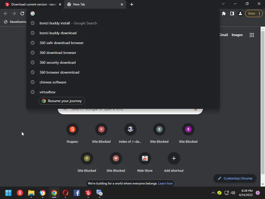Open the red V Site Blocked shortcut

click(101, 133)
